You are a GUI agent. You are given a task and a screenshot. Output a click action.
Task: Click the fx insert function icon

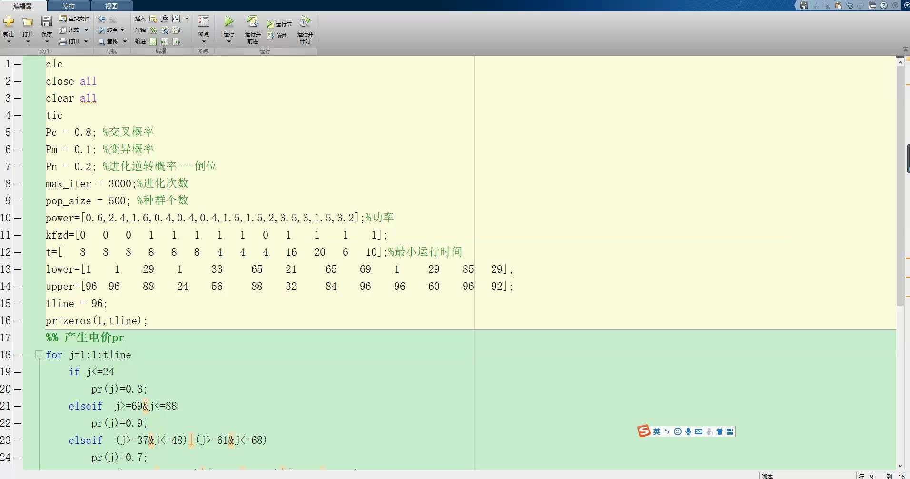[165, 19]
